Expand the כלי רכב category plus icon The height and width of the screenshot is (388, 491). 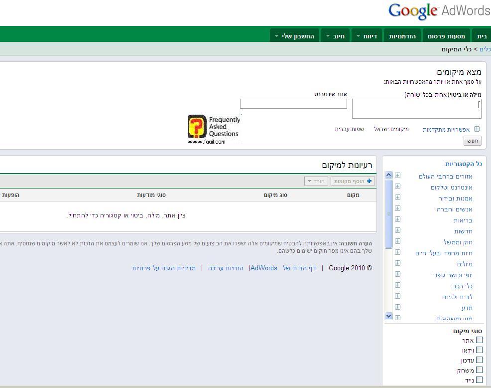[x=398, y=285]
